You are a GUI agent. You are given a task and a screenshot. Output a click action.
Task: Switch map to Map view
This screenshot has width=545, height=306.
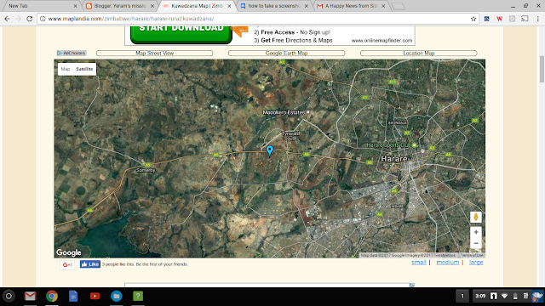point(66,69)
